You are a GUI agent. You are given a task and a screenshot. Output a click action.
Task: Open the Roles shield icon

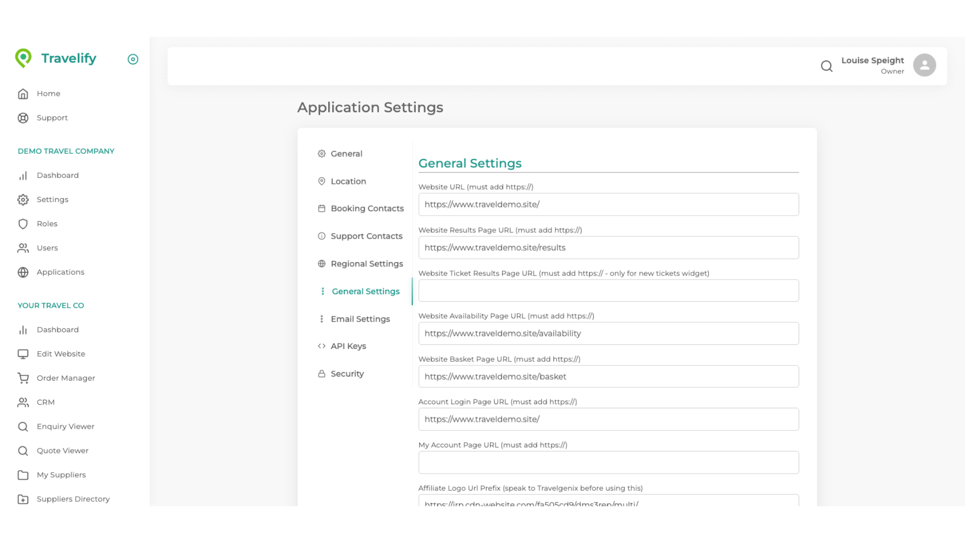tap(23, 224)
